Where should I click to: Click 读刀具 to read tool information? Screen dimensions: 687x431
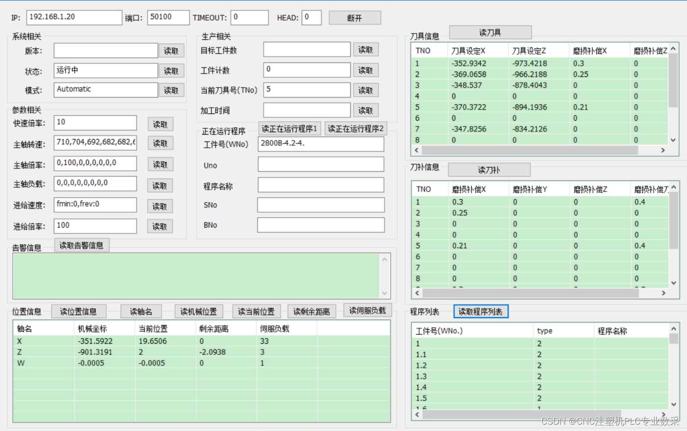[490, 32]
